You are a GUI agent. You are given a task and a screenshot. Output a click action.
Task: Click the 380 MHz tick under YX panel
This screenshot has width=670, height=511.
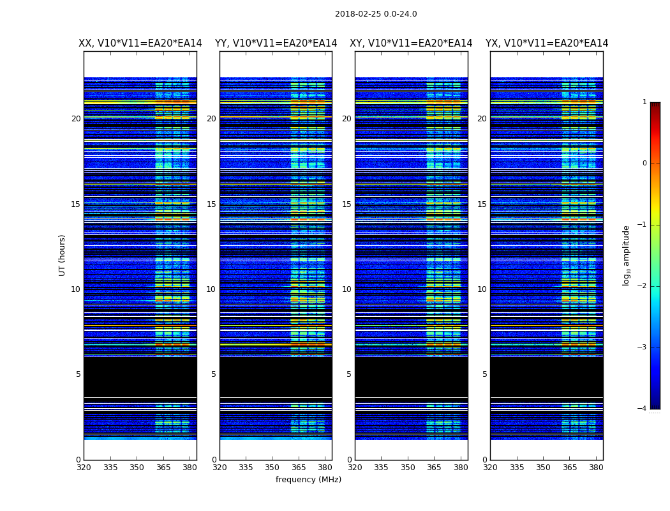pos(596,468)
